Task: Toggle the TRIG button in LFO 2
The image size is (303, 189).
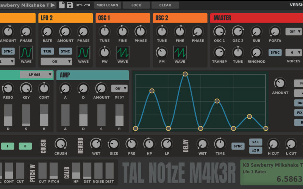Action: pyautogui.click(x=47, y=51)
